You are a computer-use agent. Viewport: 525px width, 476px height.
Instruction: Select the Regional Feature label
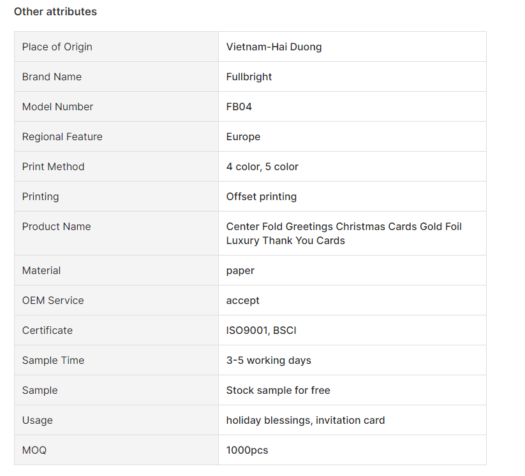click(x=63, y=137)
